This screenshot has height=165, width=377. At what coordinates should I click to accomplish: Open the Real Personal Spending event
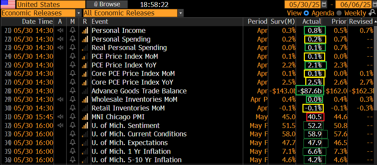pos(129,48)
